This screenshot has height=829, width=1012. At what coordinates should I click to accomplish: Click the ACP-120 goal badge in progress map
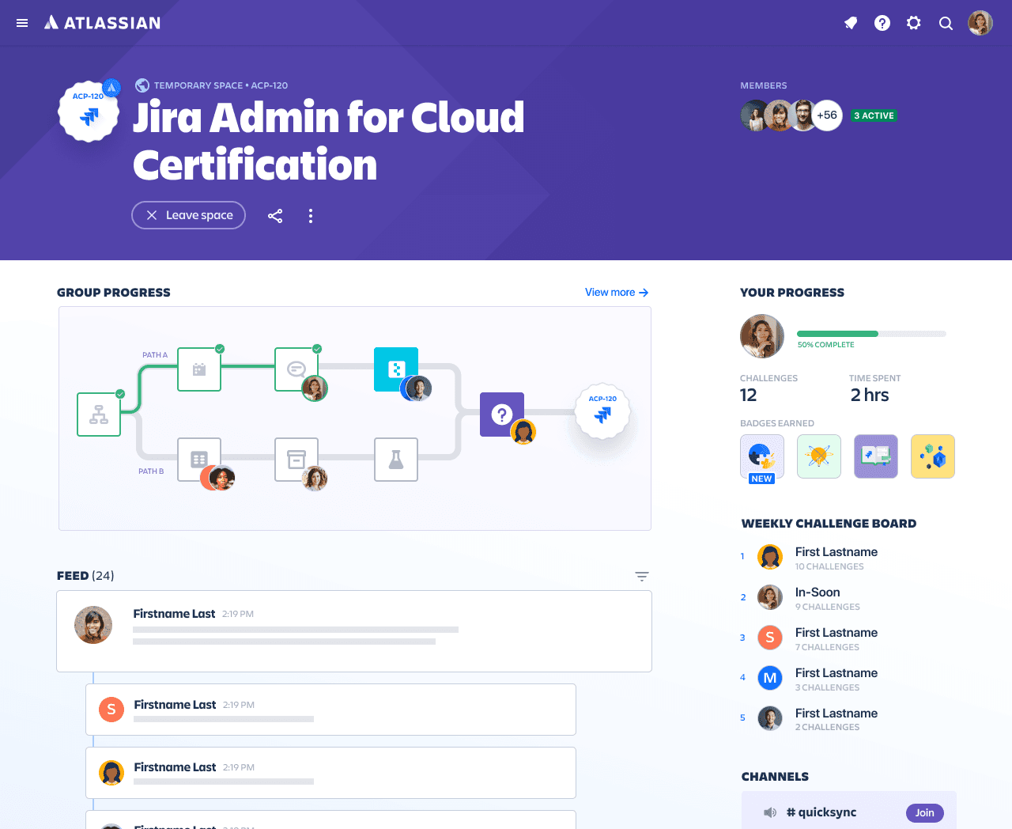point(602,411)
